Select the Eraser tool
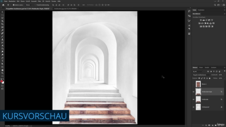This screenshot has height=127, width=226. [2, 46]
